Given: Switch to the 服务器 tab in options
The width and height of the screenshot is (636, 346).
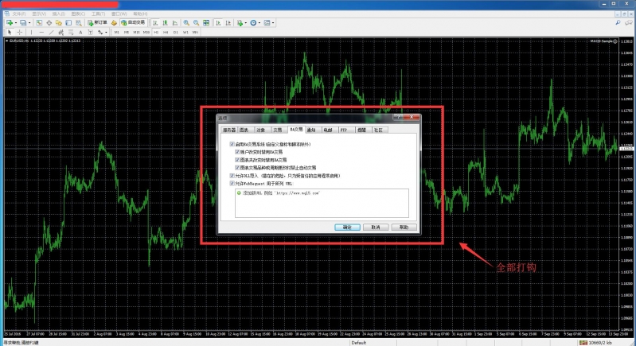Looking at the screenshot, I should [x=229, y=129].
